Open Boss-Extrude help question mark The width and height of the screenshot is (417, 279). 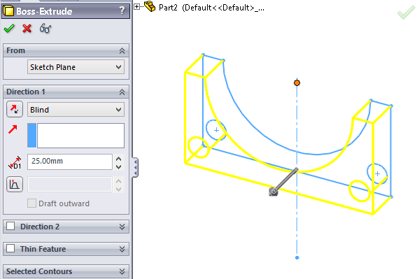point(122,10)
